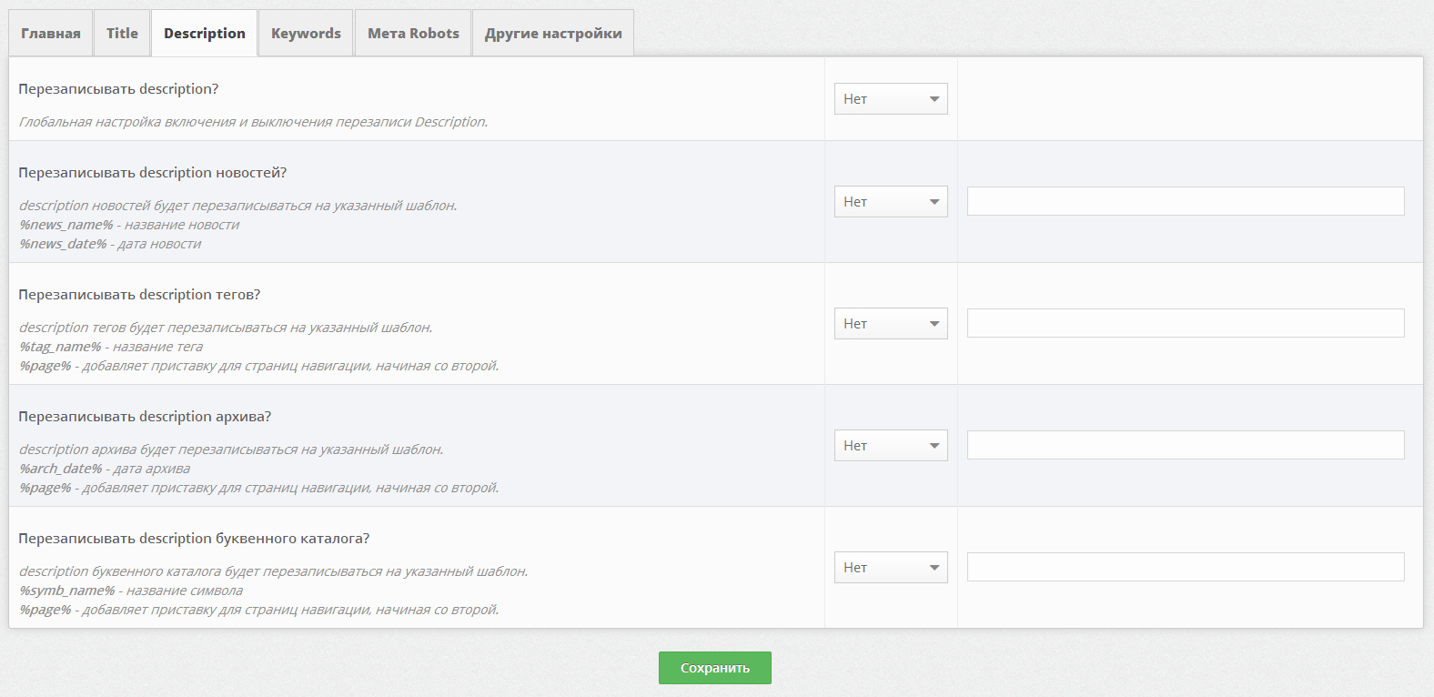Click the archive description template field

pyautogui.click(x=1185, y=445)
